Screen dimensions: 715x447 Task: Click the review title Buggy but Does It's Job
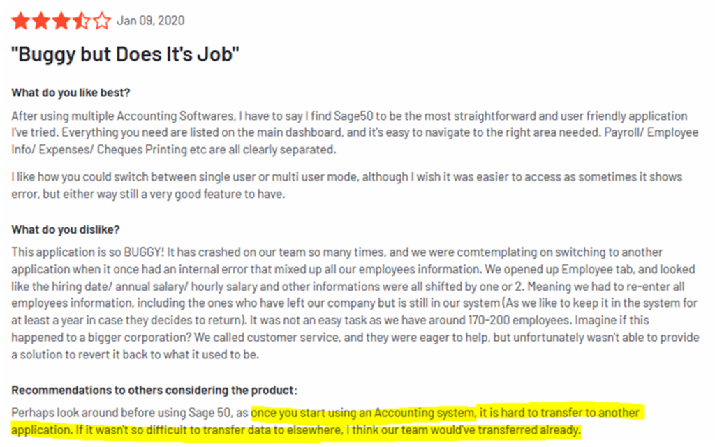[x=125, y=54]
